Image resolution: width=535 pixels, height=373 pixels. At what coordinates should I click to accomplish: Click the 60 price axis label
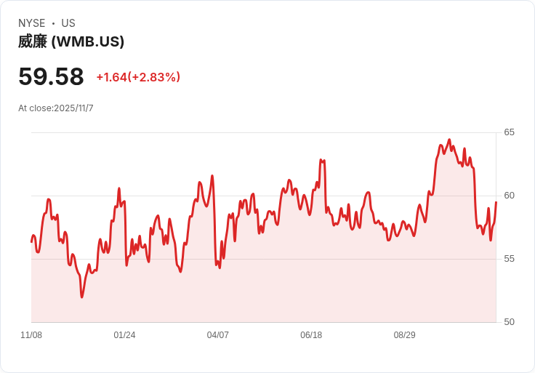(x=509, y=196)
